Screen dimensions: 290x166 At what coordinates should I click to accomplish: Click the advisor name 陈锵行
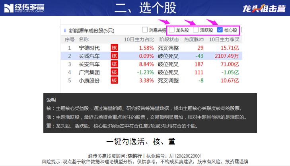[x=134, y=156]
